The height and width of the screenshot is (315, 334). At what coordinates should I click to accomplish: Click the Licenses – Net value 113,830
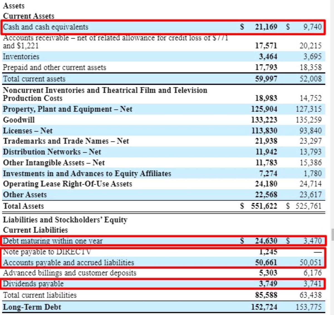(264, 131)
